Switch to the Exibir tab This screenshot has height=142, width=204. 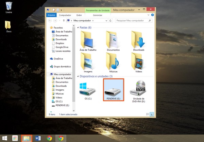coord(79,15)
